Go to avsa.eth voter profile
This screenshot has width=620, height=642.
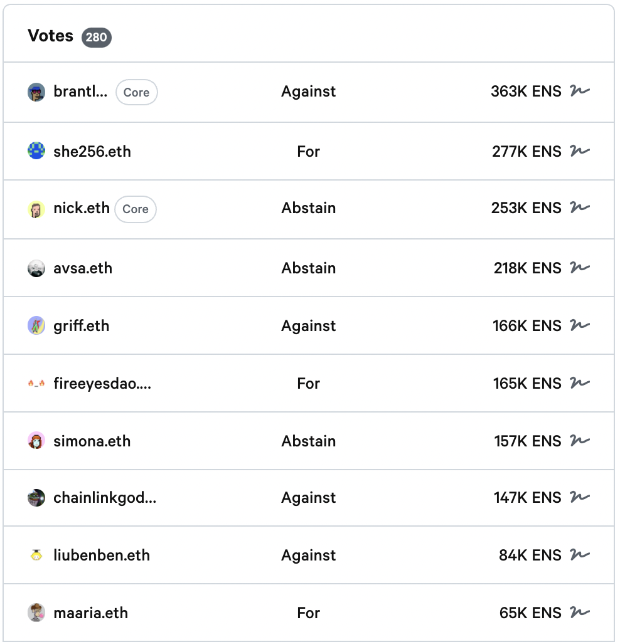(83, 268)
